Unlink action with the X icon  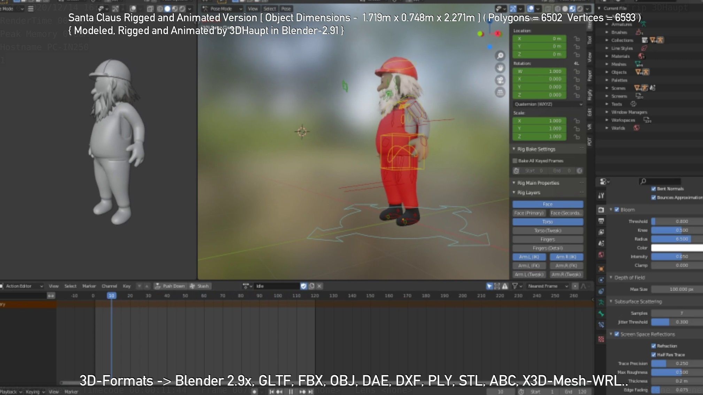319,286
